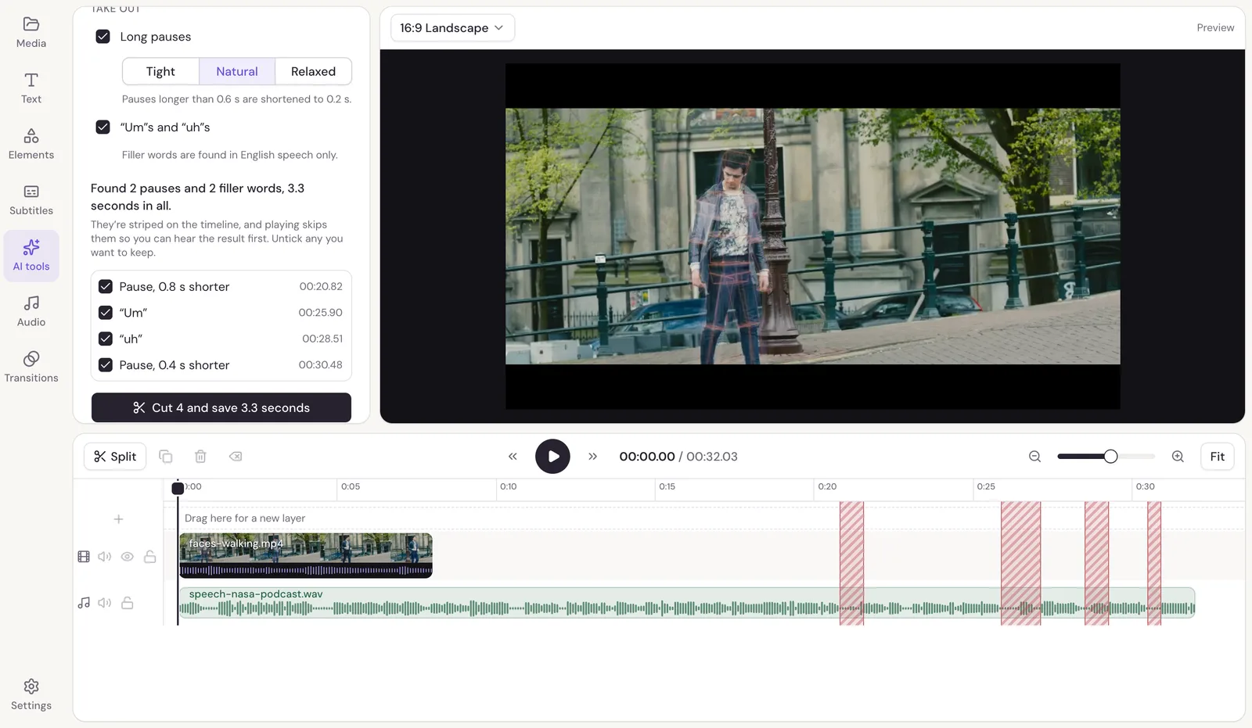Open the Audio panel
This screenshot has width=1252, height=728.
pyautogui.click(x=31, y=311)
